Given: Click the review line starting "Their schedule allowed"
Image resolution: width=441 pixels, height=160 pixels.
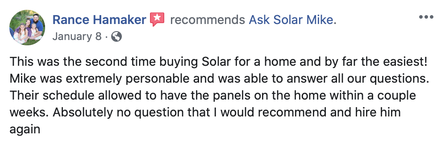Looking at the screenshot, I should coord(212,96).
